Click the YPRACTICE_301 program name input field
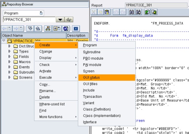The height and width of the screenshot is (134, 189). pos(29,20)
